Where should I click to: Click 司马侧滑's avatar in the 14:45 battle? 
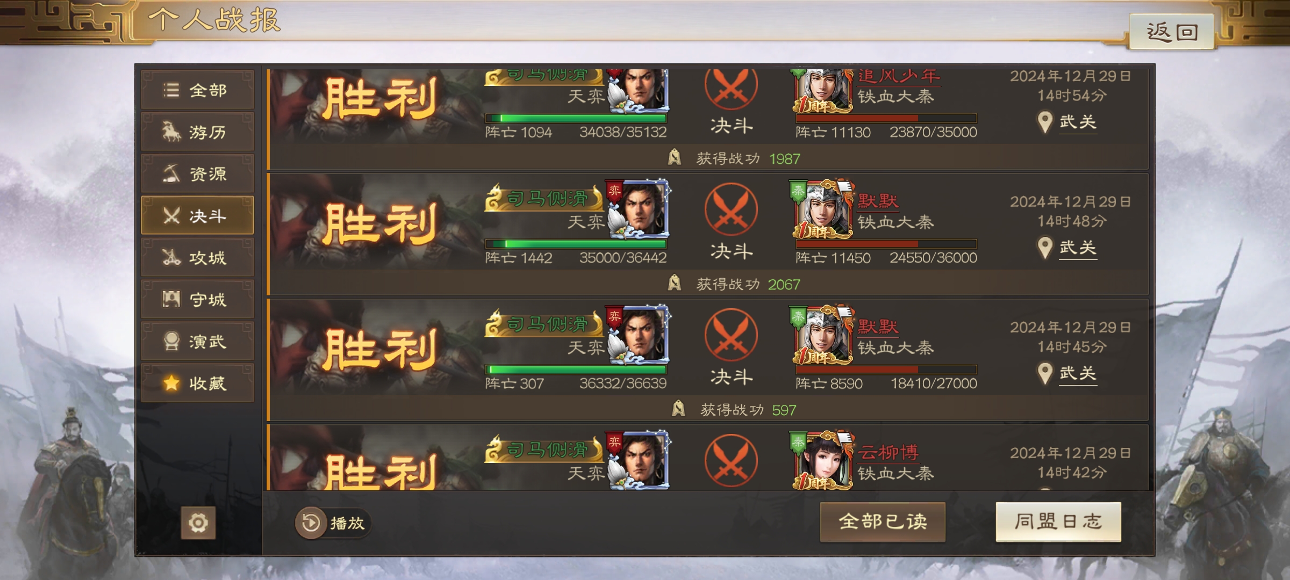tap(640, 336)
